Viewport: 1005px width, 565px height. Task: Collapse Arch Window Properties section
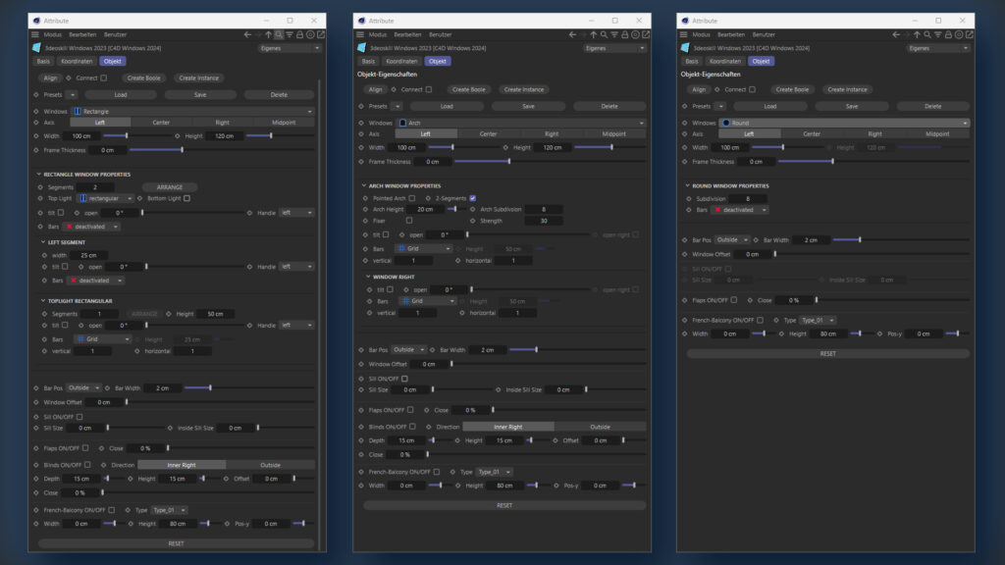(x=363, y=185)
